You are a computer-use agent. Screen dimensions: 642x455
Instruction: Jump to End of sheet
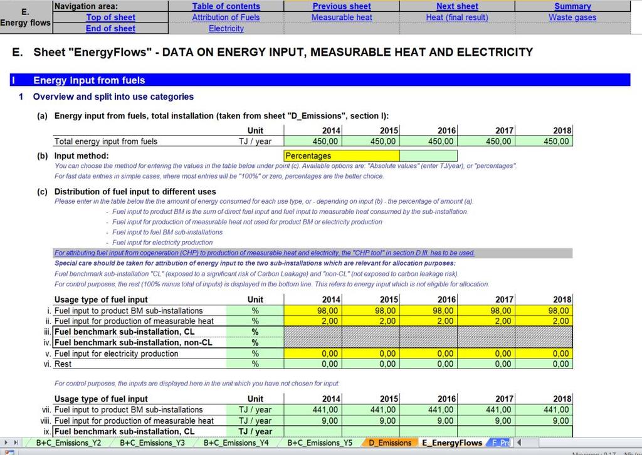click(110, 28)
